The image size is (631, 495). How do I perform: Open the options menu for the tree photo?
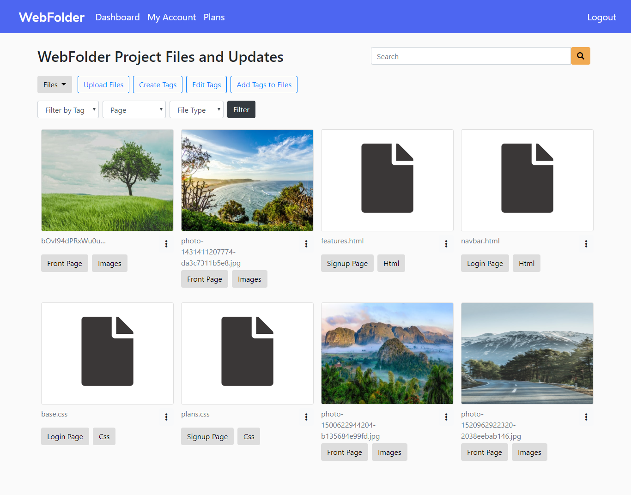[166, 244]
